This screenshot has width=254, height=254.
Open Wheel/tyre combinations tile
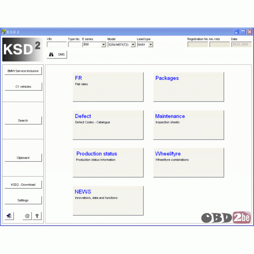pos(188,163)
